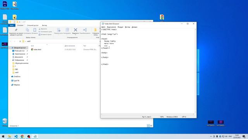Click the Copy to icon in Explorer ribbon
The width and height of the screenshot is (248, 139).
[67, 30]
